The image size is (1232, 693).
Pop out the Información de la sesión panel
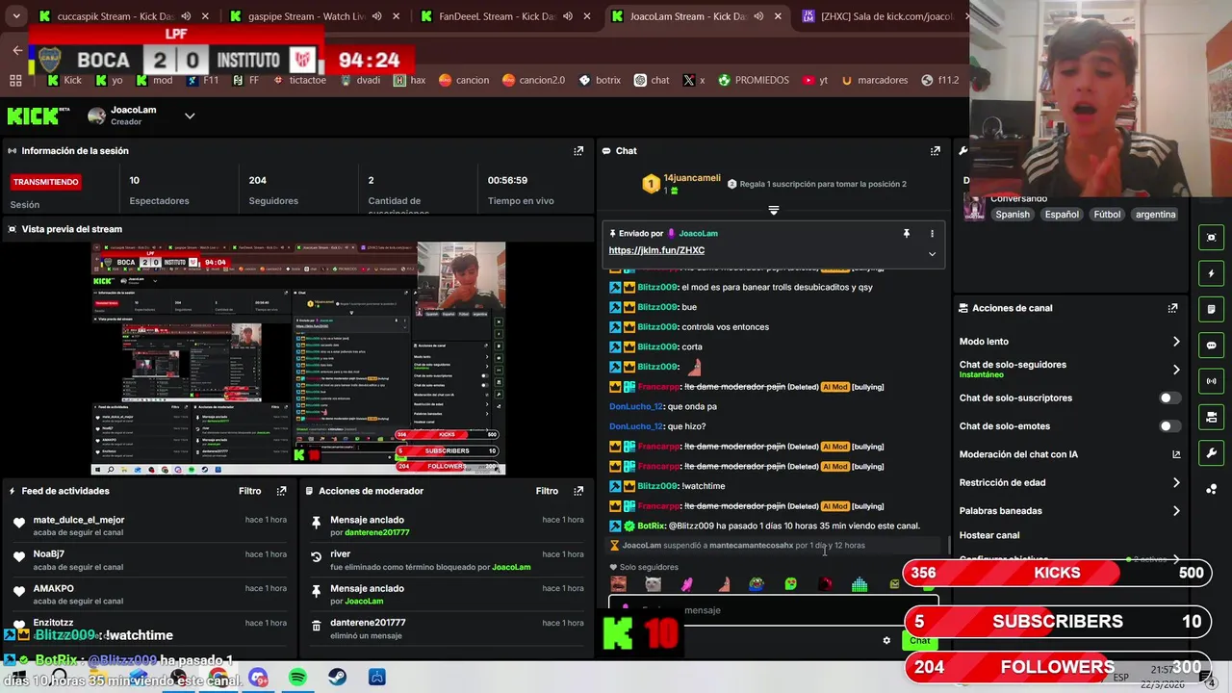tap(578, 151)
